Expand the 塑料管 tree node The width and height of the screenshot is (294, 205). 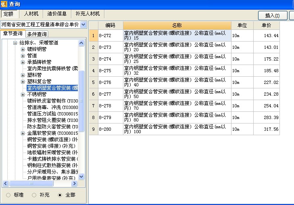pos(23,75)
